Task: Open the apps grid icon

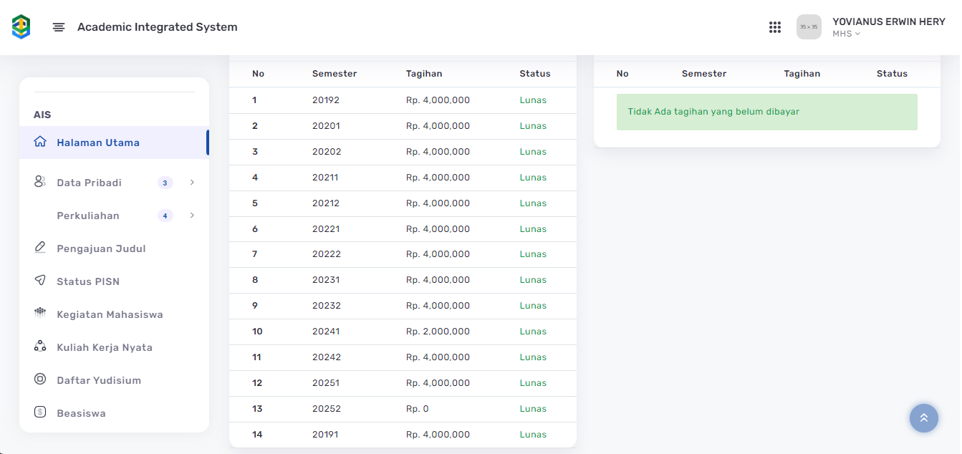Action: 774,27
